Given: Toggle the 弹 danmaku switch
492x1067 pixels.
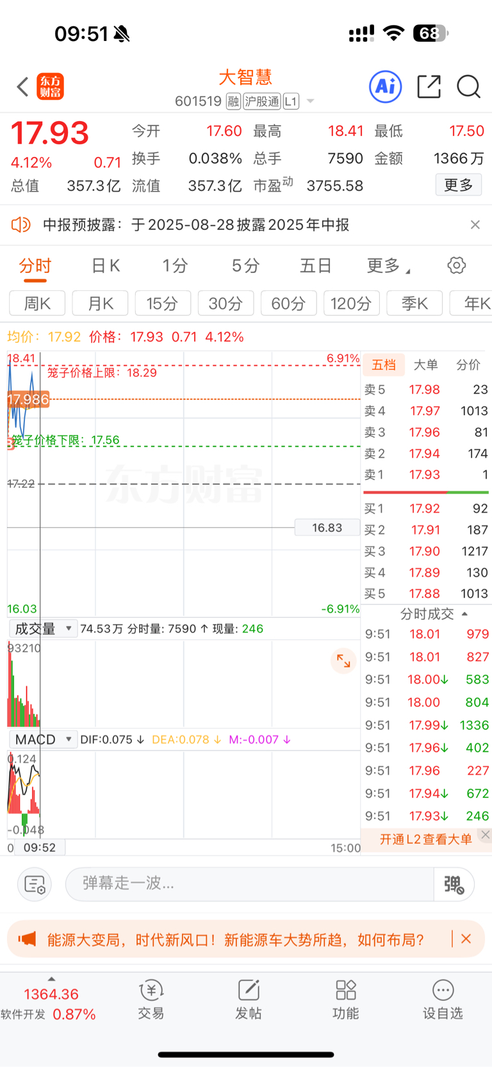Looking at the screenshot, I should pyautogui.click(x=454, y=884).
